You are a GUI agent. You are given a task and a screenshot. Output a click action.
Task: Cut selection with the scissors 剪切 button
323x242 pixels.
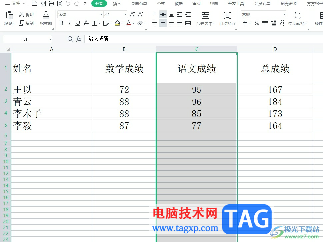click(x=26, y=14)
